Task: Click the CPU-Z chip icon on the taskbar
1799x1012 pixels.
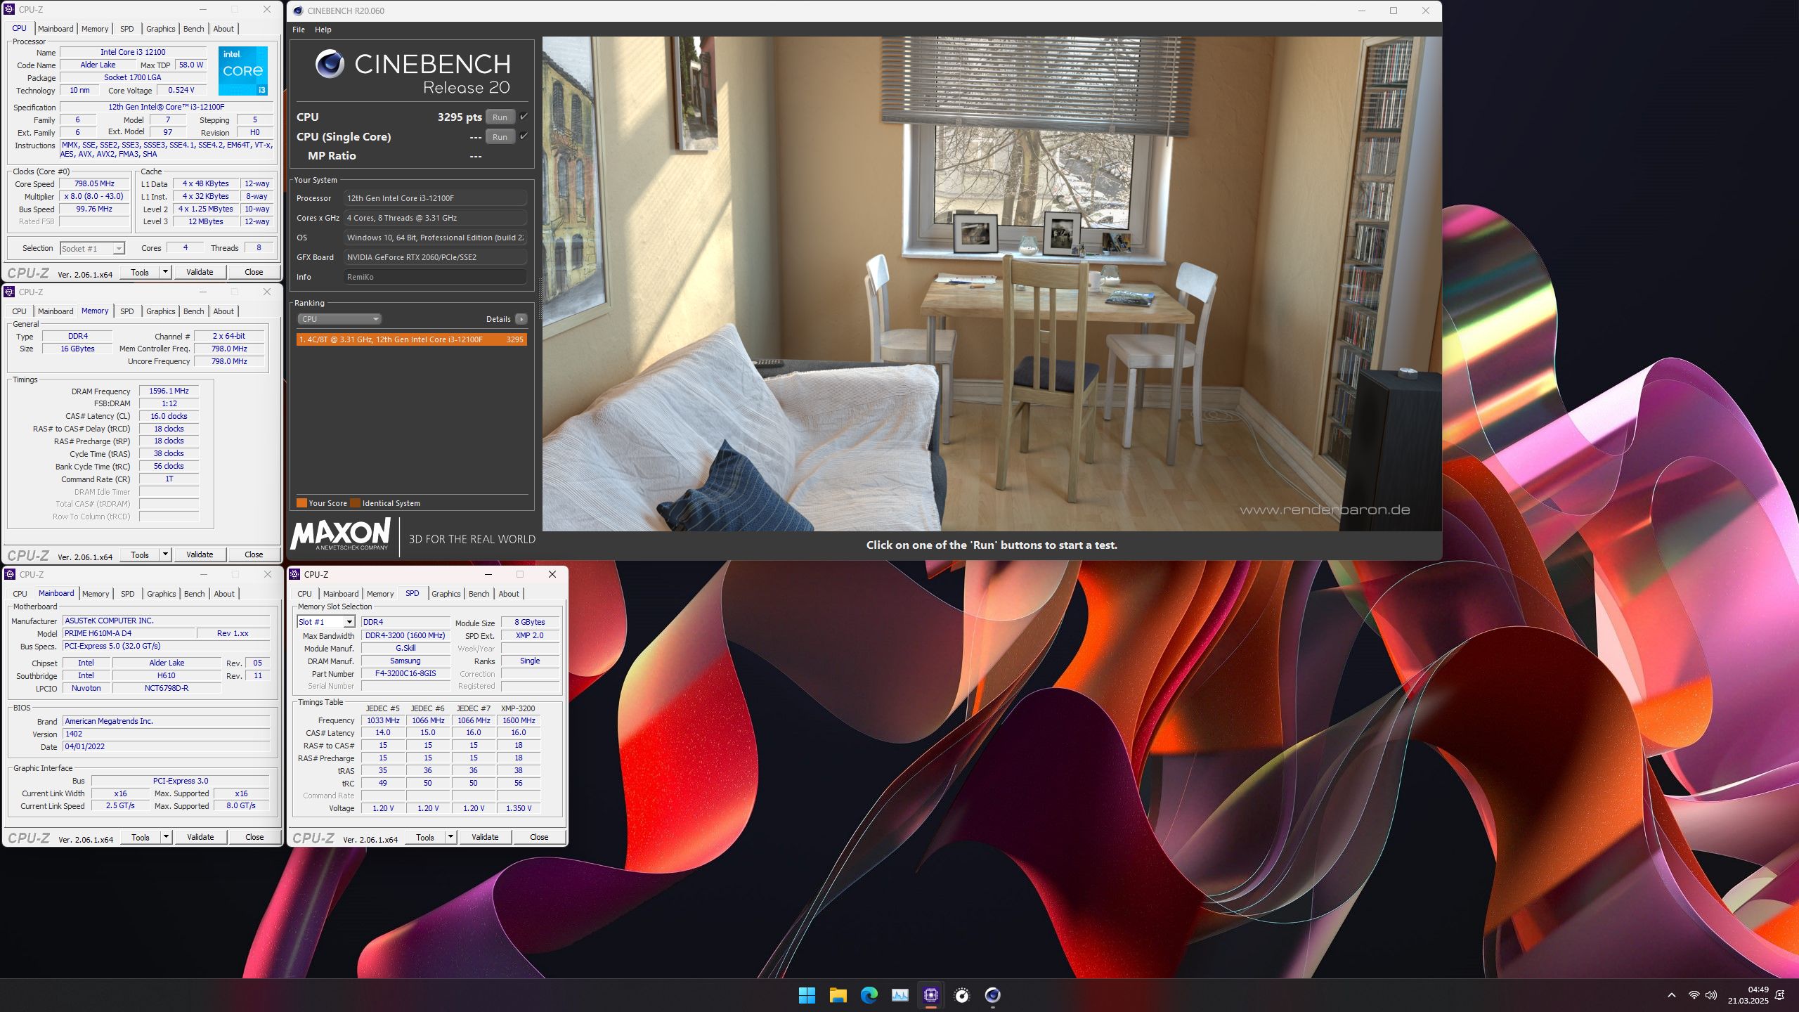Action: [931, 995]
